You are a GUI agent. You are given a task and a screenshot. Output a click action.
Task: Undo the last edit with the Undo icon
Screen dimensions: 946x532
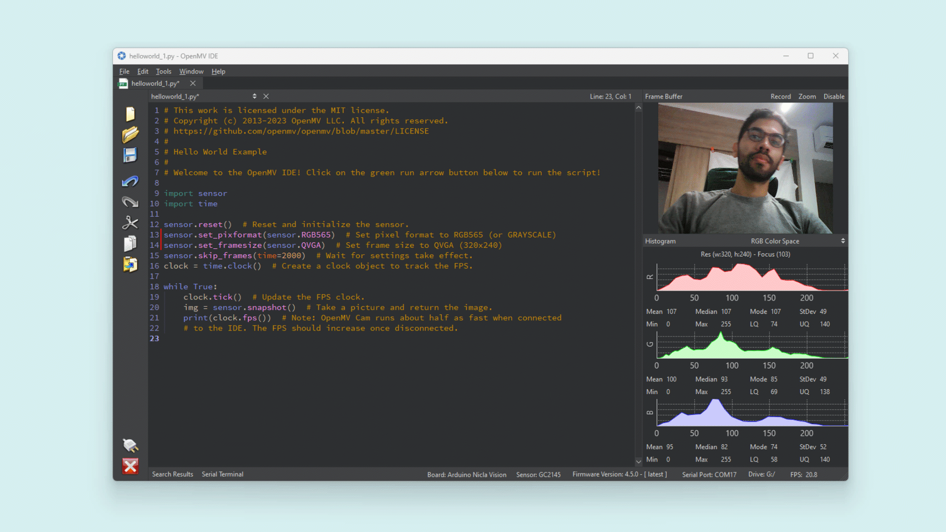[x=130, y=181]
